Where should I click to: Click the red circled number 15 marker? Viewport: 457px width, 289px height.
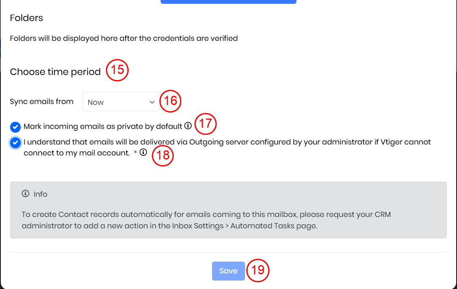tap(117, 70)
